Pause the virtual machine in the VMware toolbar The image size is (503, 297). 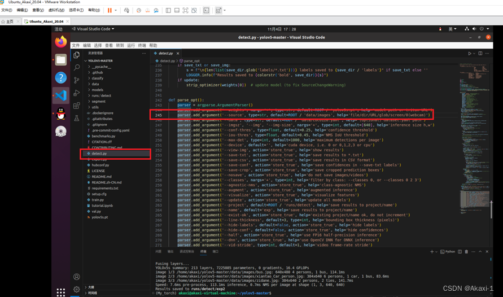(110, 10)
